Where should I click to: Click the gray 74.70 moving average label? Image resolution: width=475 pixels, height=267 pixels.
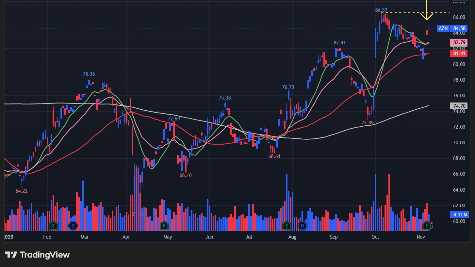(459, 106)
